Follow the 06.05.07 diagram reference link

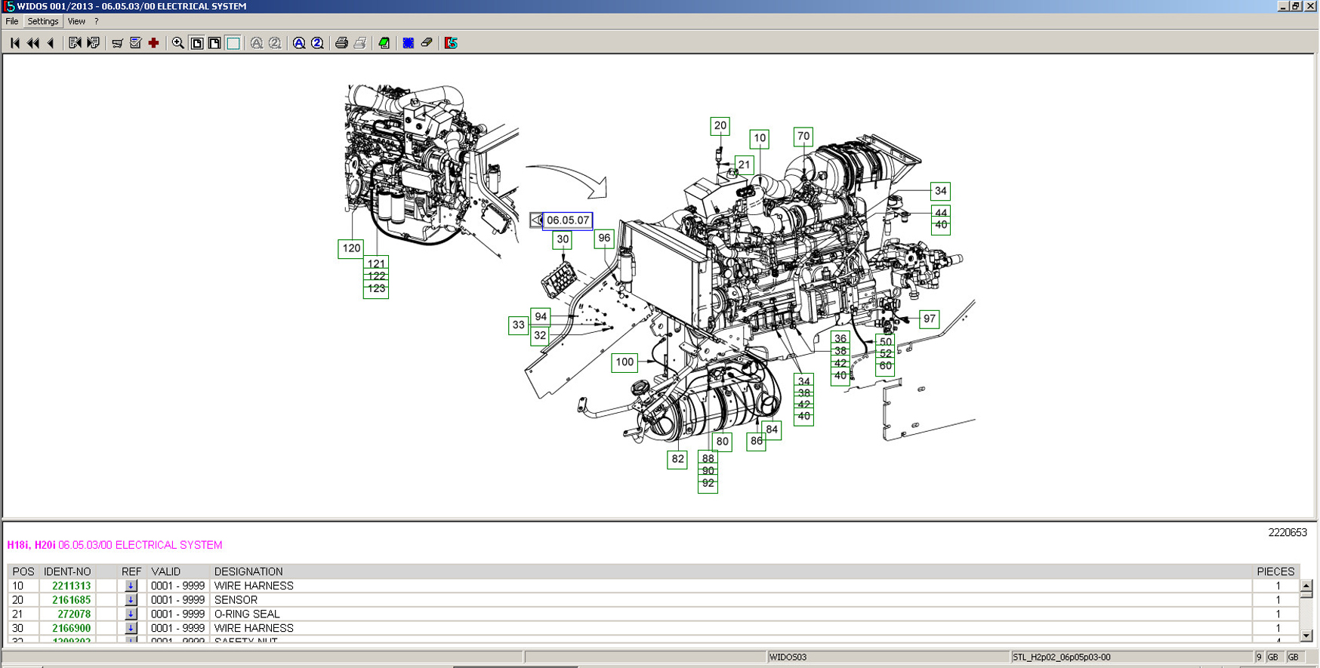click(567, 220)
